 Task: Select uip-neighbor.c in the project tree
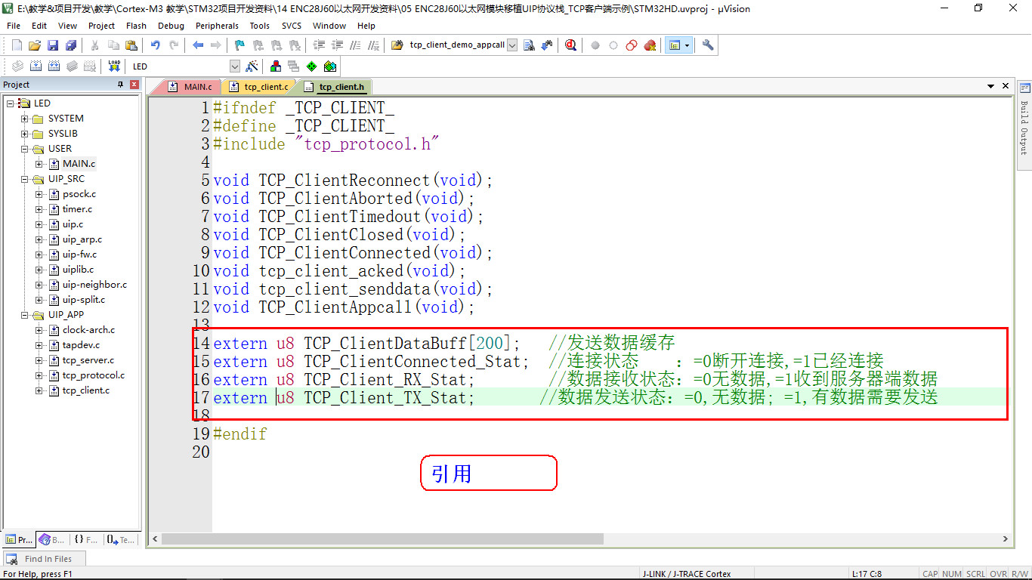94,285
